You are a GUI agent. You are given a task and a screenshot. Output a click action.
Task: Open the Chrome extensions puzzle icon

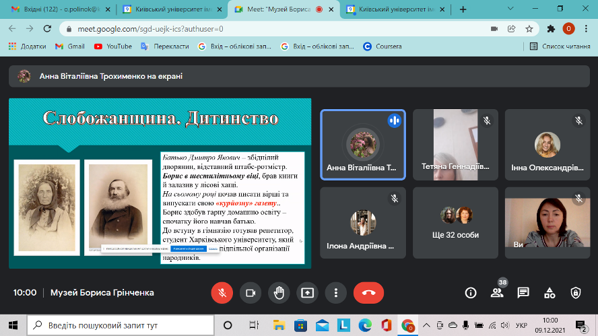[551, 29]
